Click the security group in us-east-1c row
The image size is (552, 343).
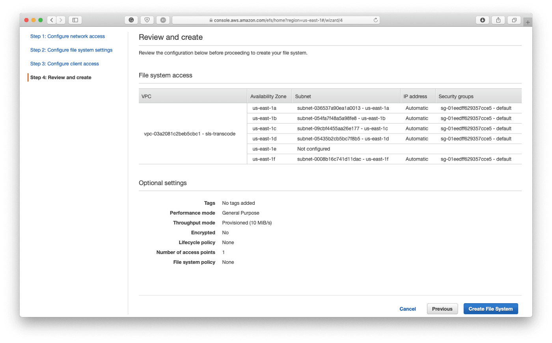(476, 129)
